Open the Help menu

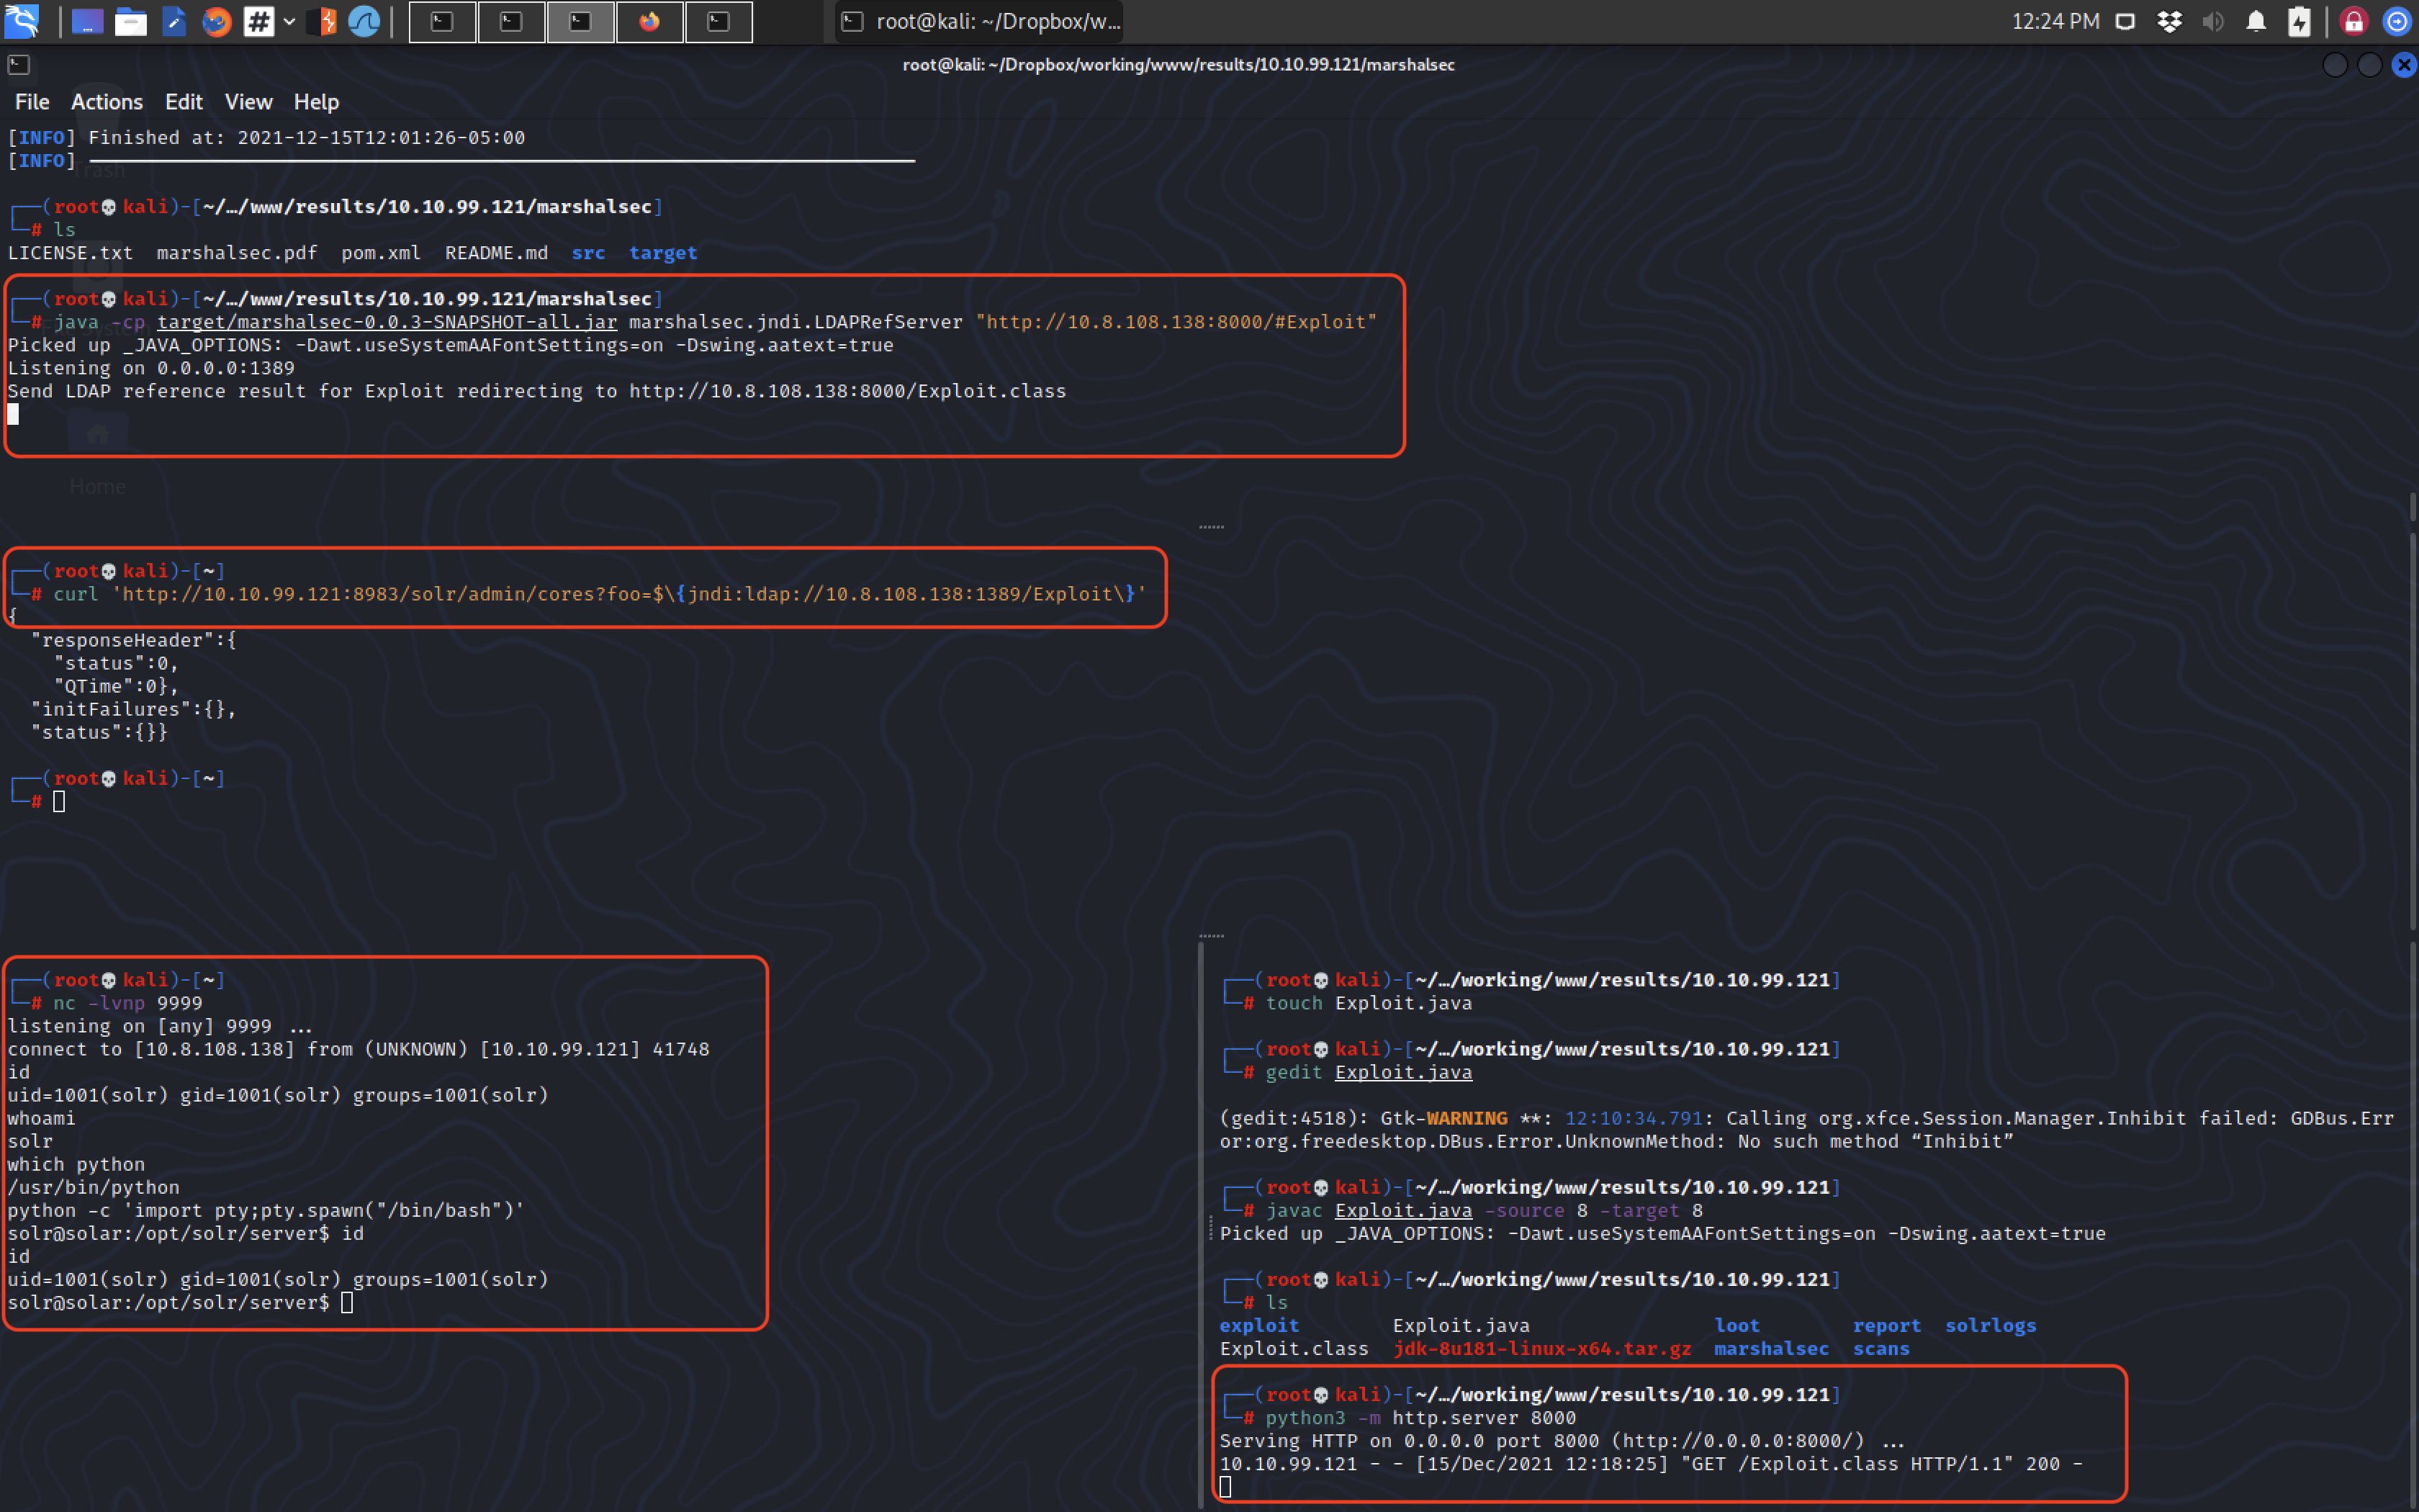pyautogui.click(x=316, y=102)
